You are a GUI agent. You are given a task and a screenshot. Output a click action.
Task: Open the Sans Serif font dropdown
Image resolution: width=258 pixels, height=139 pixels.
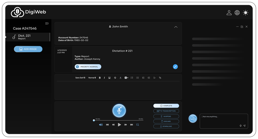(80, 78)
